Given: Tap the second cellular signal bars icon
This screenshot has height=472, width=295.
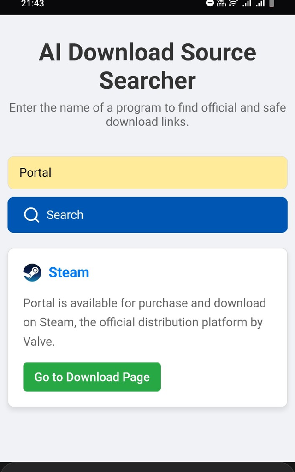Looking at the screenshot, I should pos(260,3).
